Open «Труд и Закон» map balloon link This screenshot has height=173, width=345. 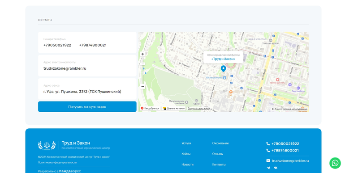pyautogui.click(x=223, y=59)
